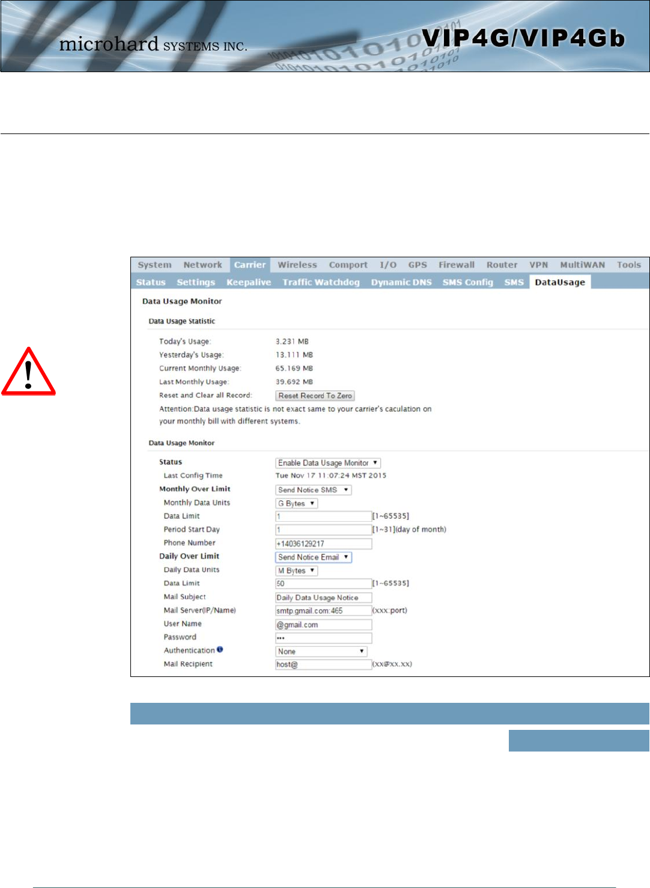The height and width of the screenshot is (888, 650).
Task: Open the Monthly Data Units G Bytes dropdown
Action: [296, 503]
